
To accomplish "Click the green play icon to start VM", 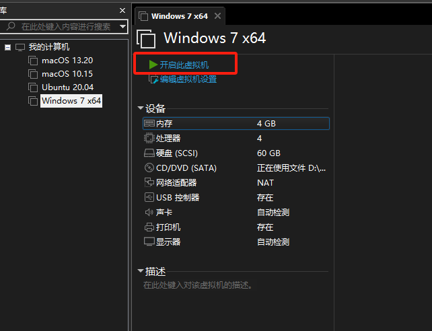I will tap(153, 65).
